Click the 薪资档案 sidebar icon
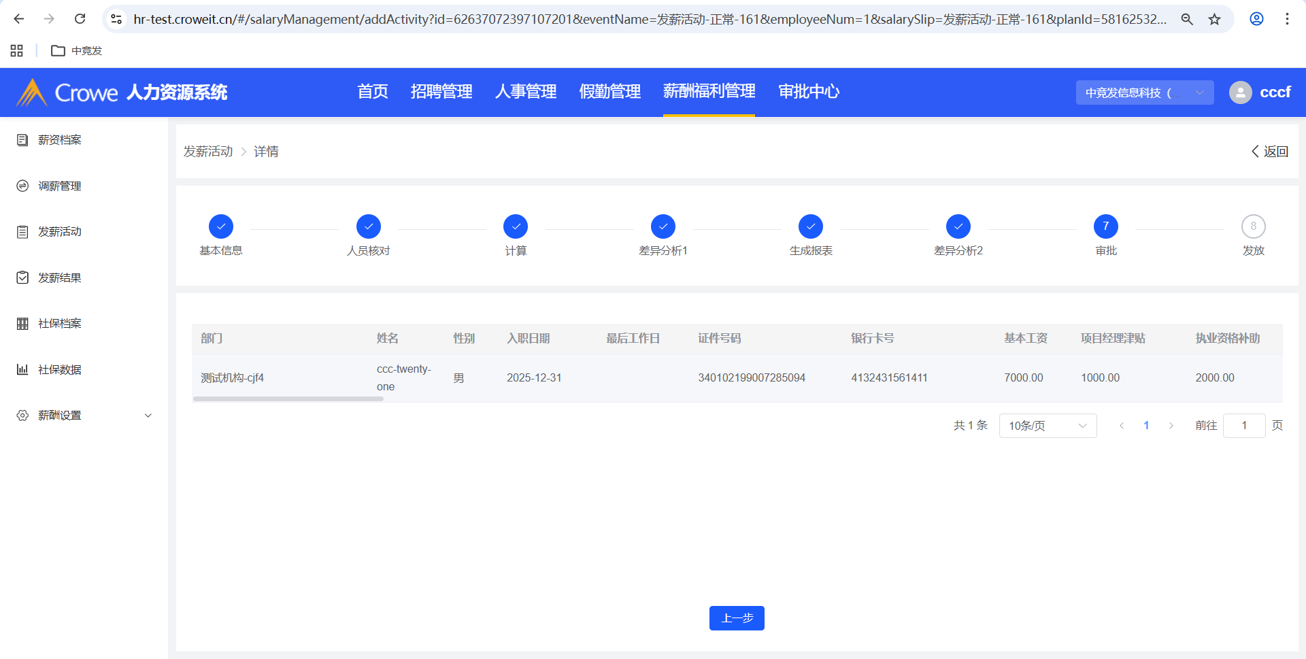The height and width of the screenshot is (659, 1306). pyautogui.click(x=22, y=140)
